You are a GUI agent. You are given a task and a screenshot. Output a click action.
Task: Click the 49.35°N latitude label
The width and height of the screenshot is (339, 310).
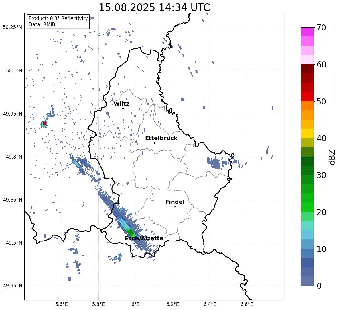pyautogui.click(x=13, y=286)
